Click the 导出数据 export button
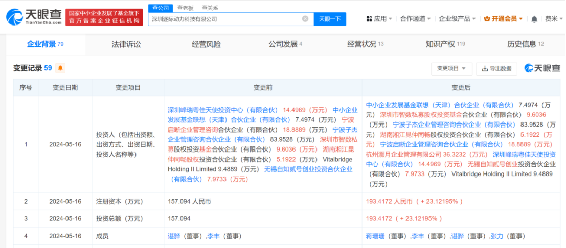 496,68
